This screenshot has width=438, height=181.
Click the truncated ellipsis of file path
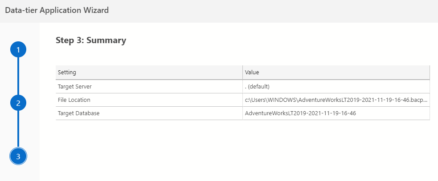(x=426, y=100)
